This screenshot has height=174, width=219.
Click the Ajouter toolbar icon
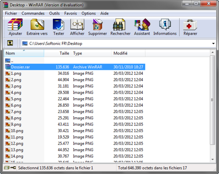15,24
